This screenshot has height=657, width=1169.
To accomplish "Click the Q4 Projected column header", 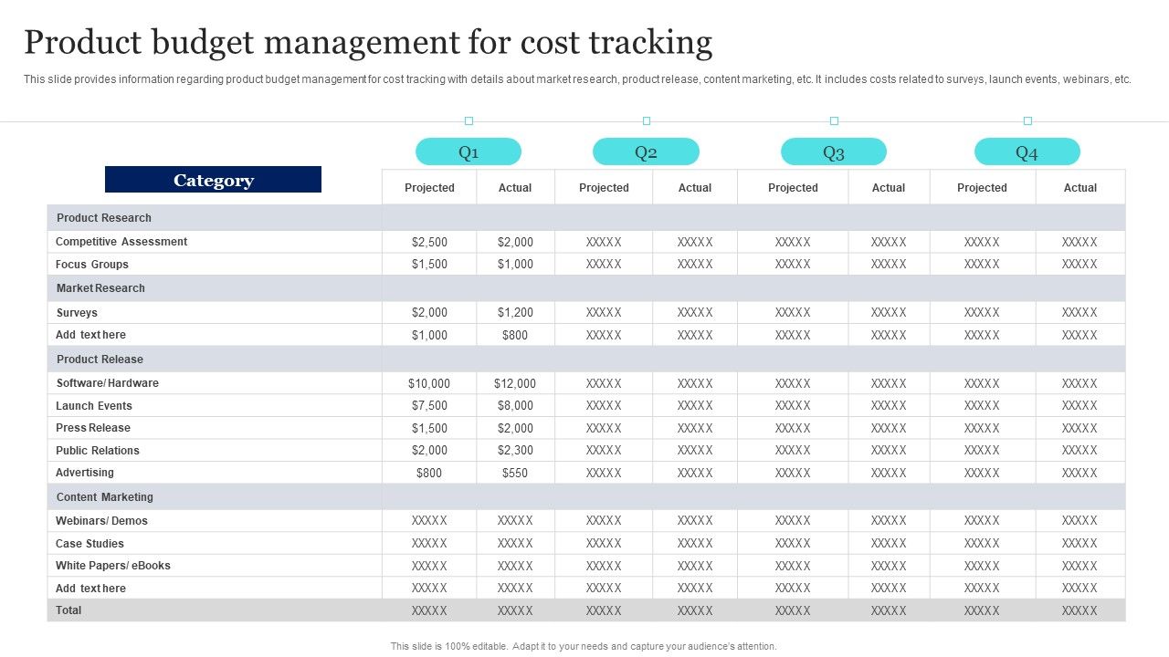I will tap(982, 188).
